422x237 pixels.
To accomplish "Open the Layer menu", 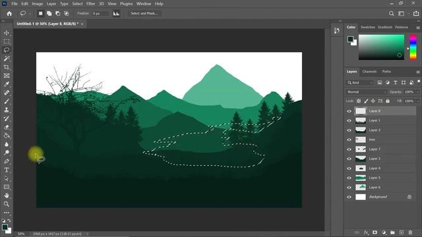I will (51, 4).
